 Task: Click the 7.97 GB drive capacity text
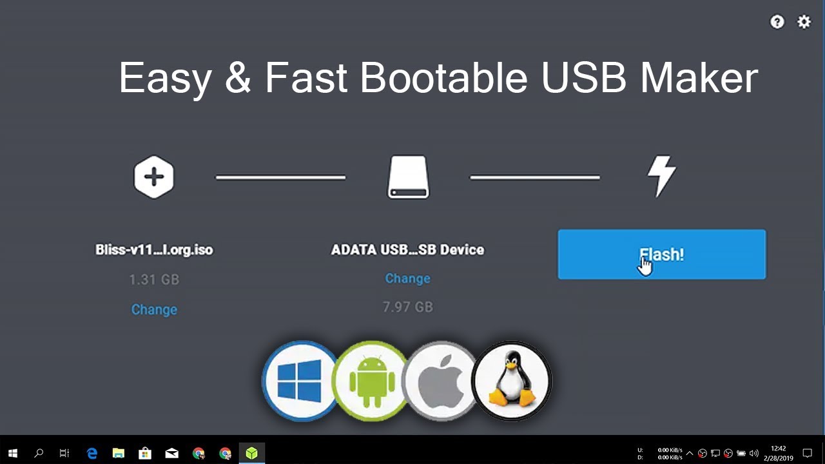point(407,307)
